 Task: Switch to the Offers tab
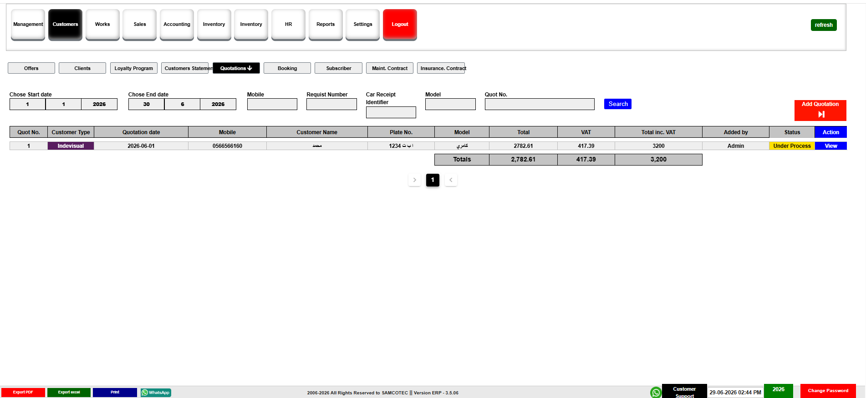31,68
